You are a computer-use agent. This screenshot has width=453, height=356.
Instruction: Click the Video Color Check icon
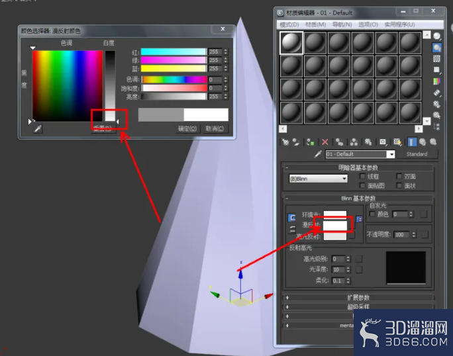pos(437,81)
